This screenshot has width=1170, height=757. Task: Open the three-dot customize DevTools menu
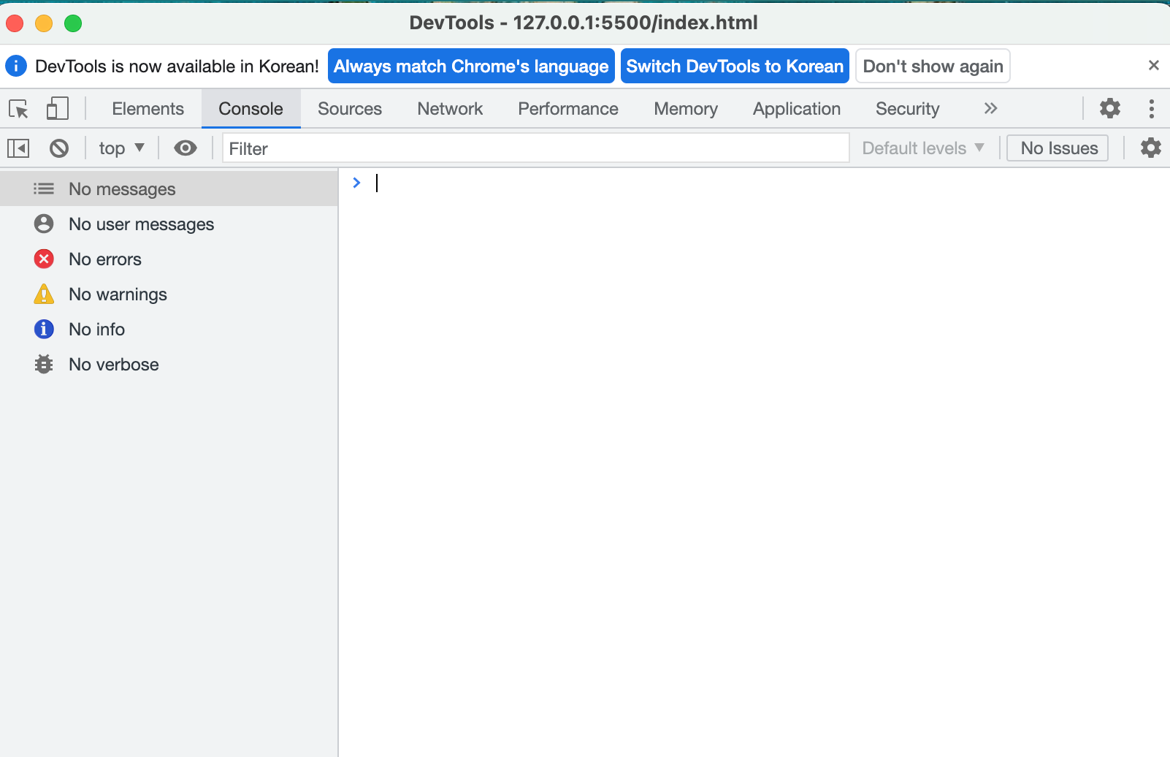(x=1151, y=109)
